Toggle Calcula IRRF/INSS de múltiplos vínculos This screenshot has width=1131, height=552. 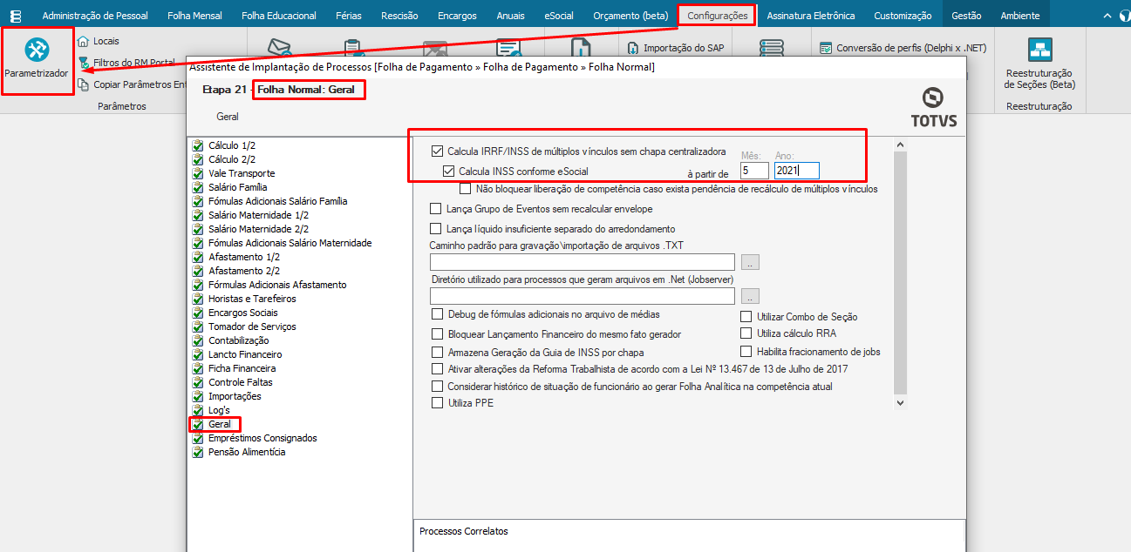[437, 151]
